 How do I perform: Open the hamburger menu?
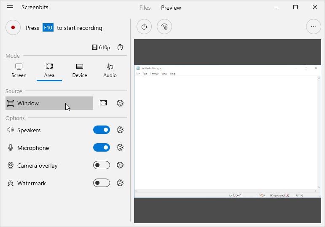point(10,8)
